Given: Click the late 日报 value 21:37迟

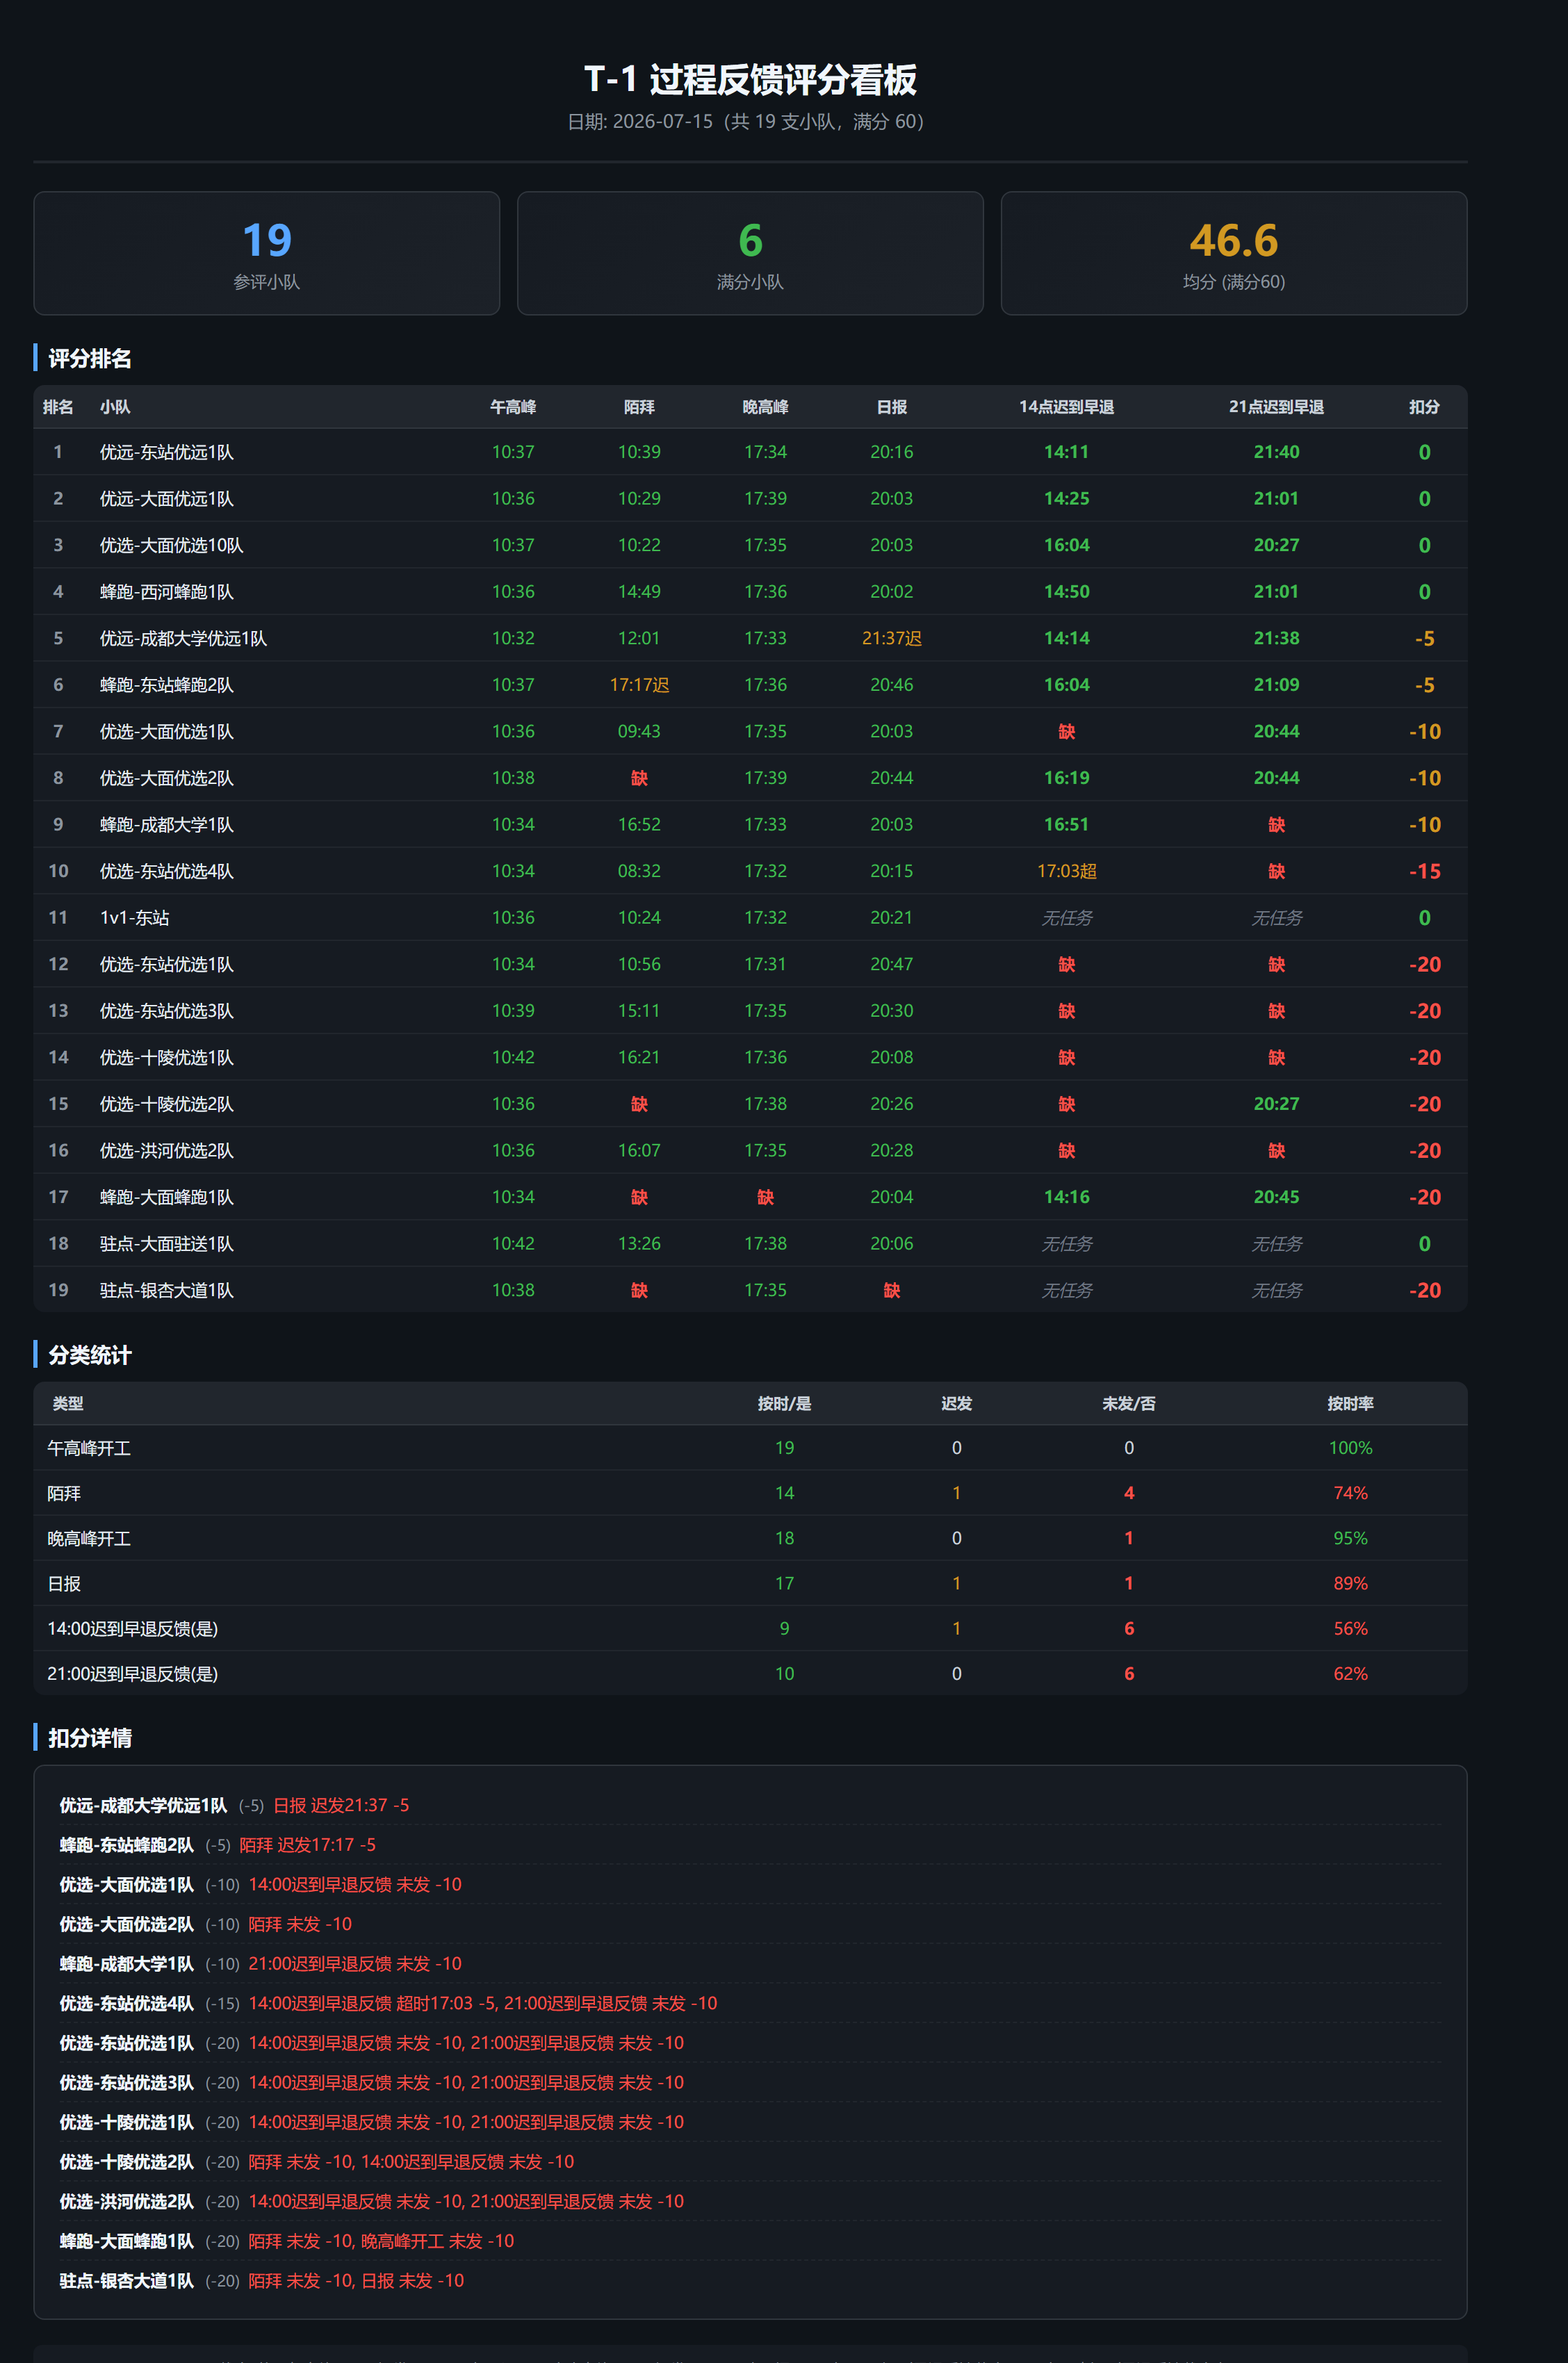Looking at the screenshot, I should [x=891, y=638].
